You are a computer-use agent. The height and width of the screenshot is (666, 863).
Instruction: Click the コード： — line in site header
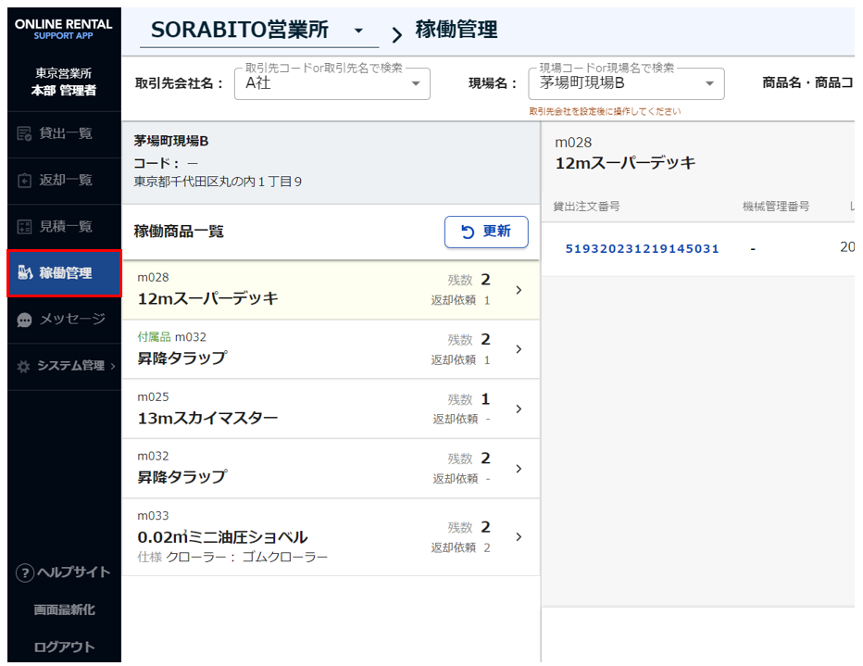[x=166, y=163]
